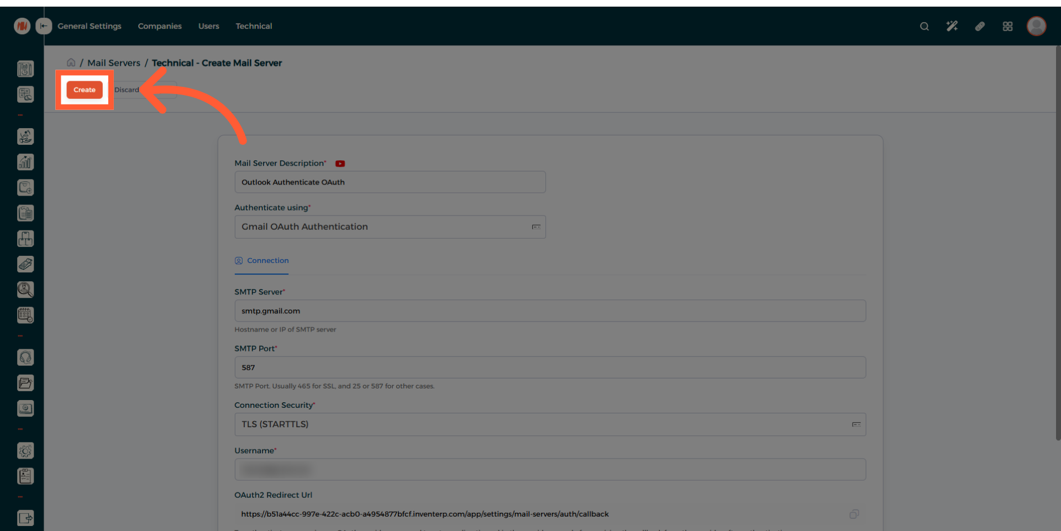Click the orange Create button
Screen dimensions: 1061x531
[85, 90]
